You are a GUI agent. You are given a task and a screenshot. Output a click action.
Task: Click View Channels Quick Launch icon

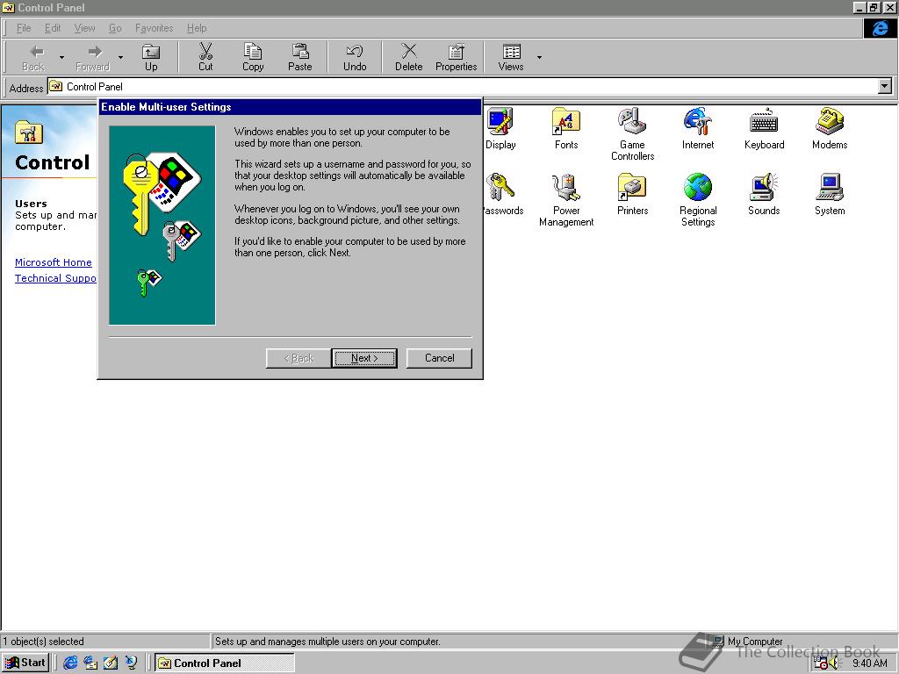pos(132,663)
